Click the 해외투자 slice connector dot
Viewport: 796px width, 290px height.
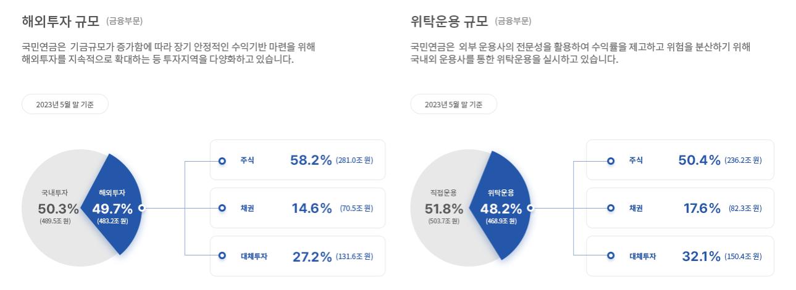(x=142, y=208)
